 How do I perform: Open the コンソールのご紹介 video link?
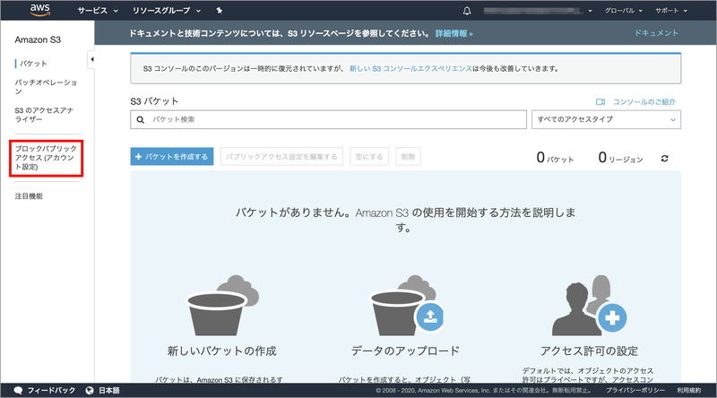pyautogui.click(x=644, y=101)
